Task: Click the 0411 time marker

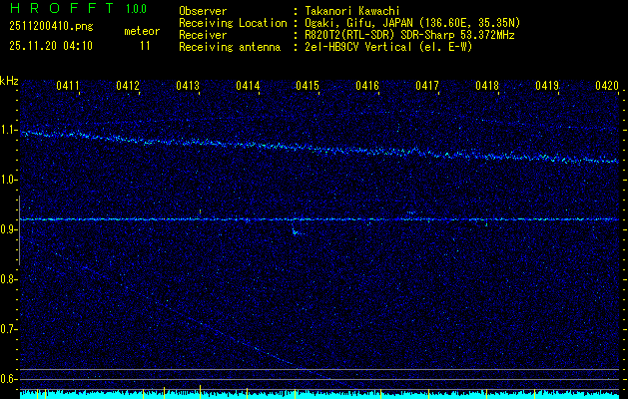Action: click(68, 87)
